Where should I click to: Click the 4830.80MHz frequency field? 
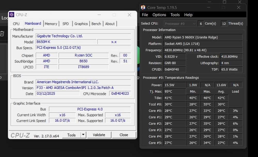point(203,50)
